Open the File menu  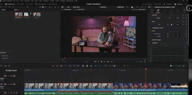tap(14, 1)
